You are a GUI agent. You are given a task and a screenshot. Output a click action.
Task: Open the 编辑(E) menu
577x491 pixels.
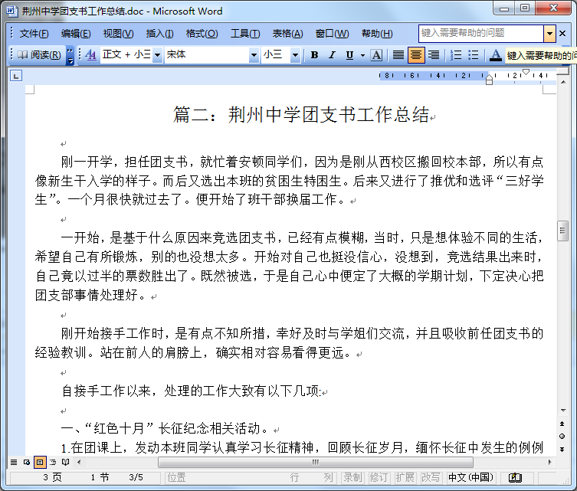pyautogui.click(x=75, y=34)
